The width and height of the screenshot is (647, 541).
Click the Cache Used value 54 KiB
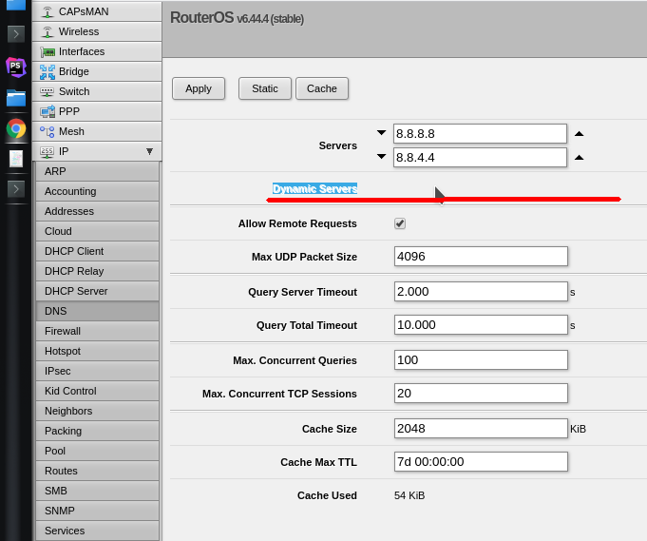tap(409, 495)
